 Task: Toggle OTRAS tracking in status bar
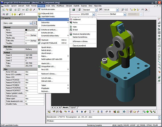point(149,125)
